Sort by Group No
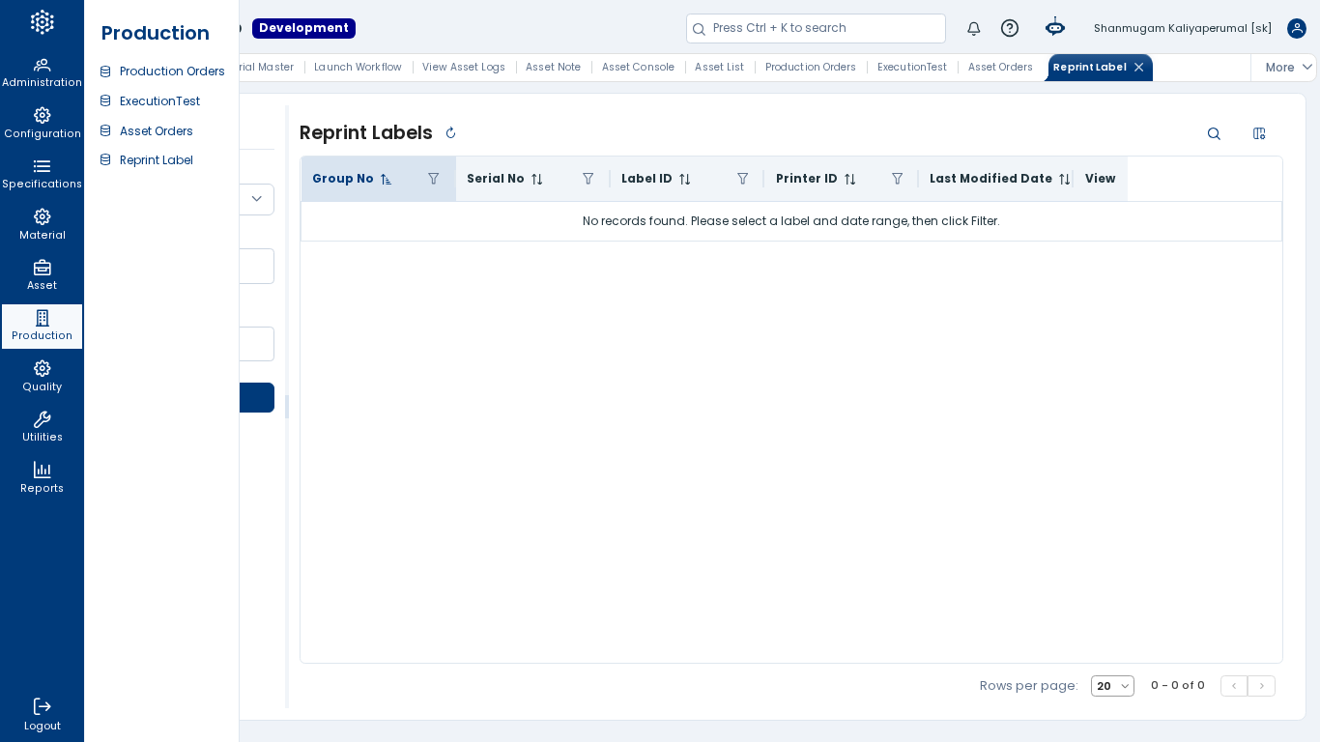 point(386,180)
